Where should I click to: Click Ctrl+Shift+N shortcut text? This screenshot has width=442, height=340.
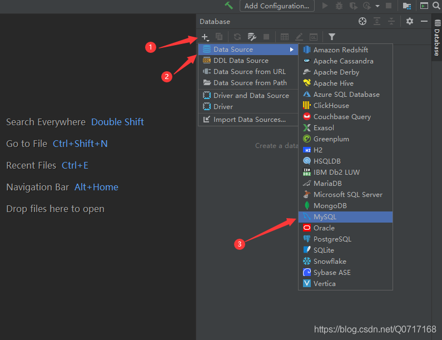click(x=80, y=144)
